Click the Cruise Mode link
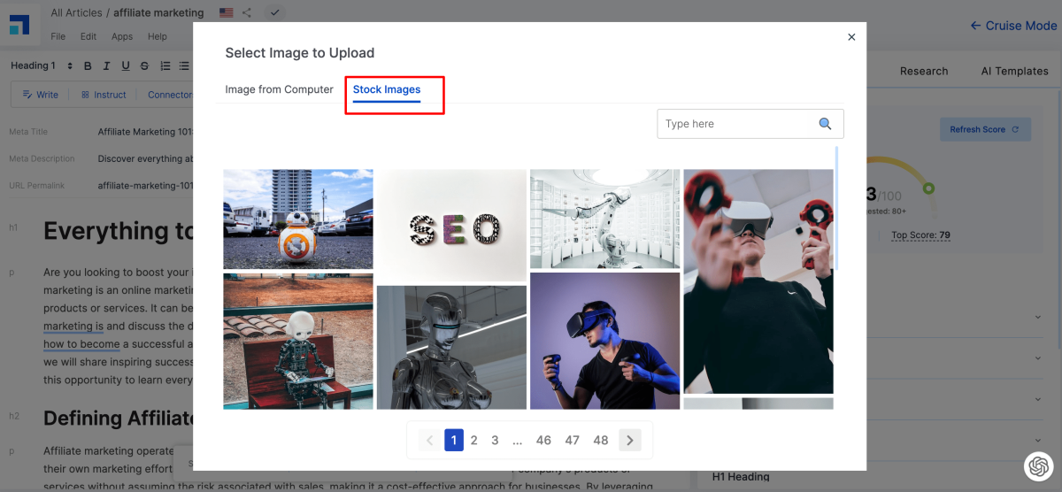 [x=1013, y=26]
